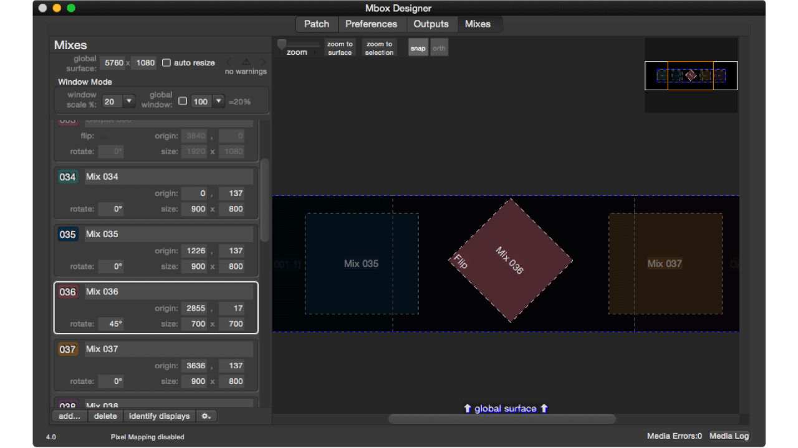The image size is (798, 448).
Task: Click the zoom to surface button
Action: 340,48
